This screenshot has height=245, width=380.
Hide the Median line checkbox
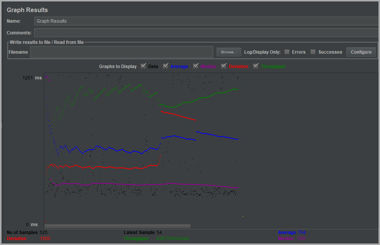196,66
